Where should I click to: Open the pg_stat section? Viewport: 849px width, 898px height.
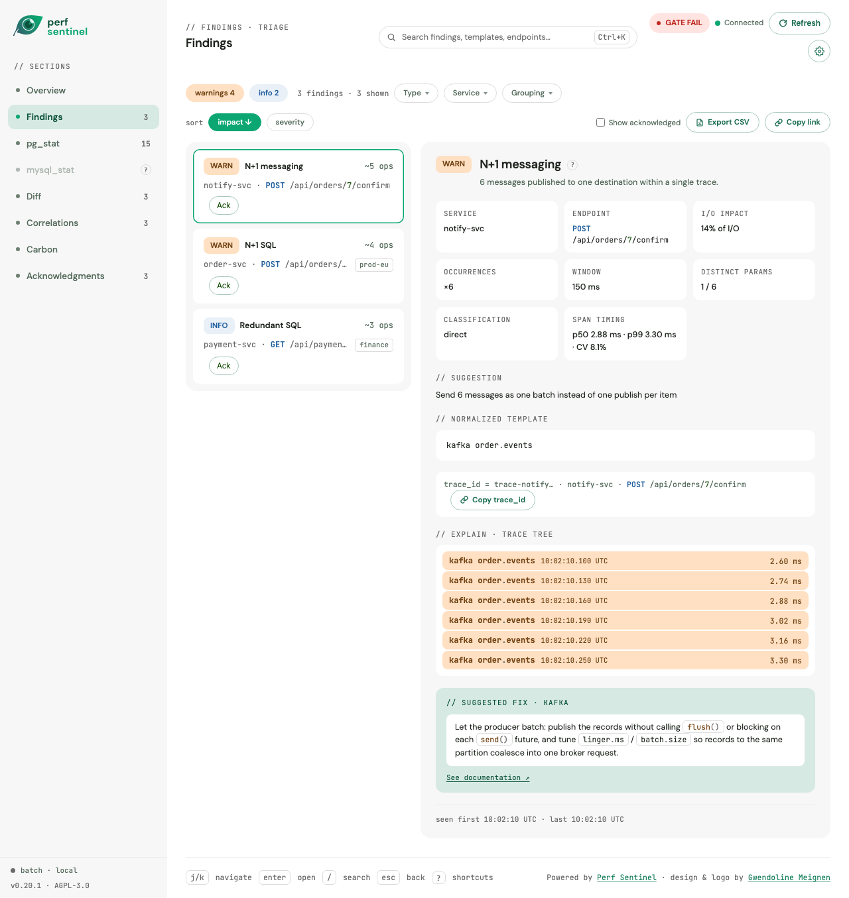coord(84,143)
